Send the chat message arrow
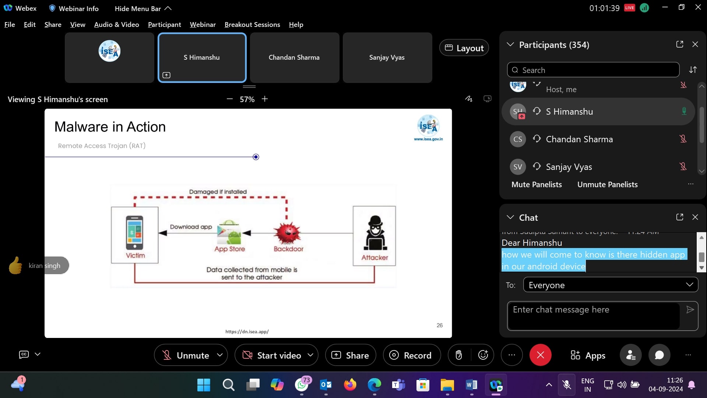The width and height of the screenshot is (707, 398). (x=690, y=310)
